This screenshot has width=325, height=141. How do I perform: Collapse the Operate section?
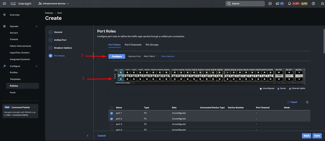[36, 27]
